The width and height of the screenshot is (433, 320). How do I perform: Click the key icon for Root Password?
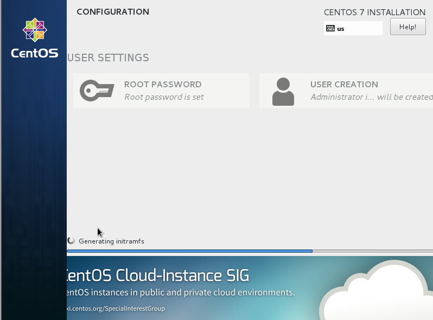click(97, 90)
